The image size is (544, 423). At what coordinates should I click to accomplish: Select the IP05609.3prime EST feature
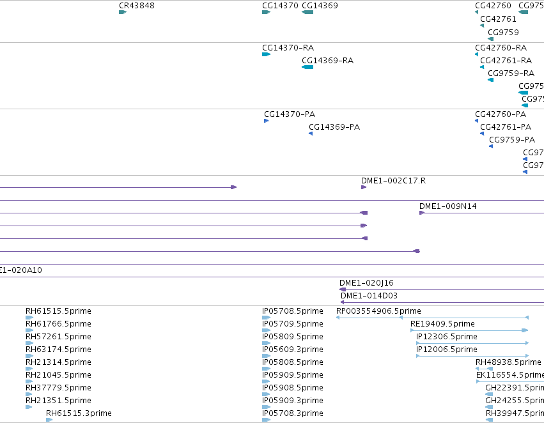tap(267, 356)
